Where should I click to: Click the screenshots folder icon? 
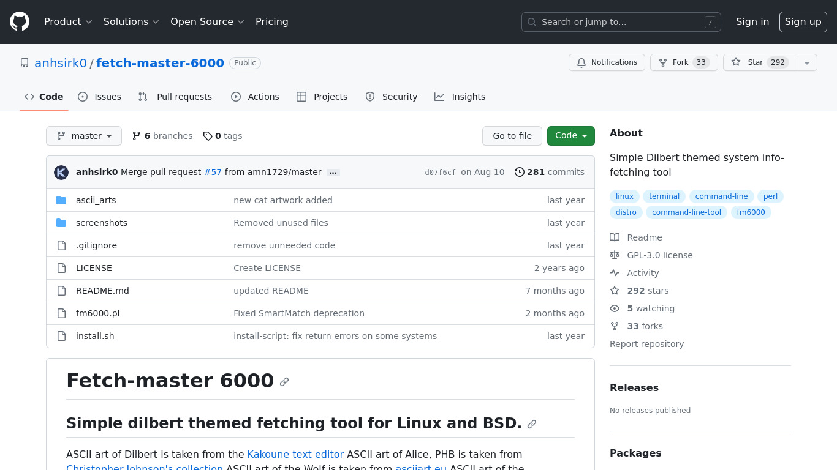(x=61, y=223)
